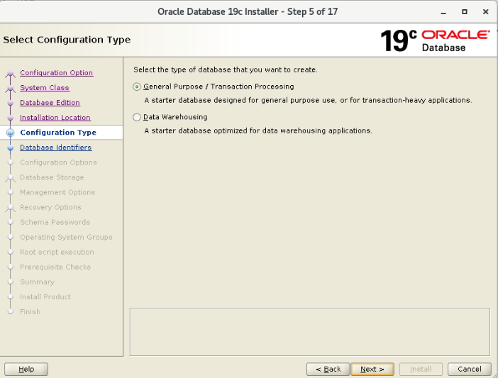Open the Help button

pos(26,369)
